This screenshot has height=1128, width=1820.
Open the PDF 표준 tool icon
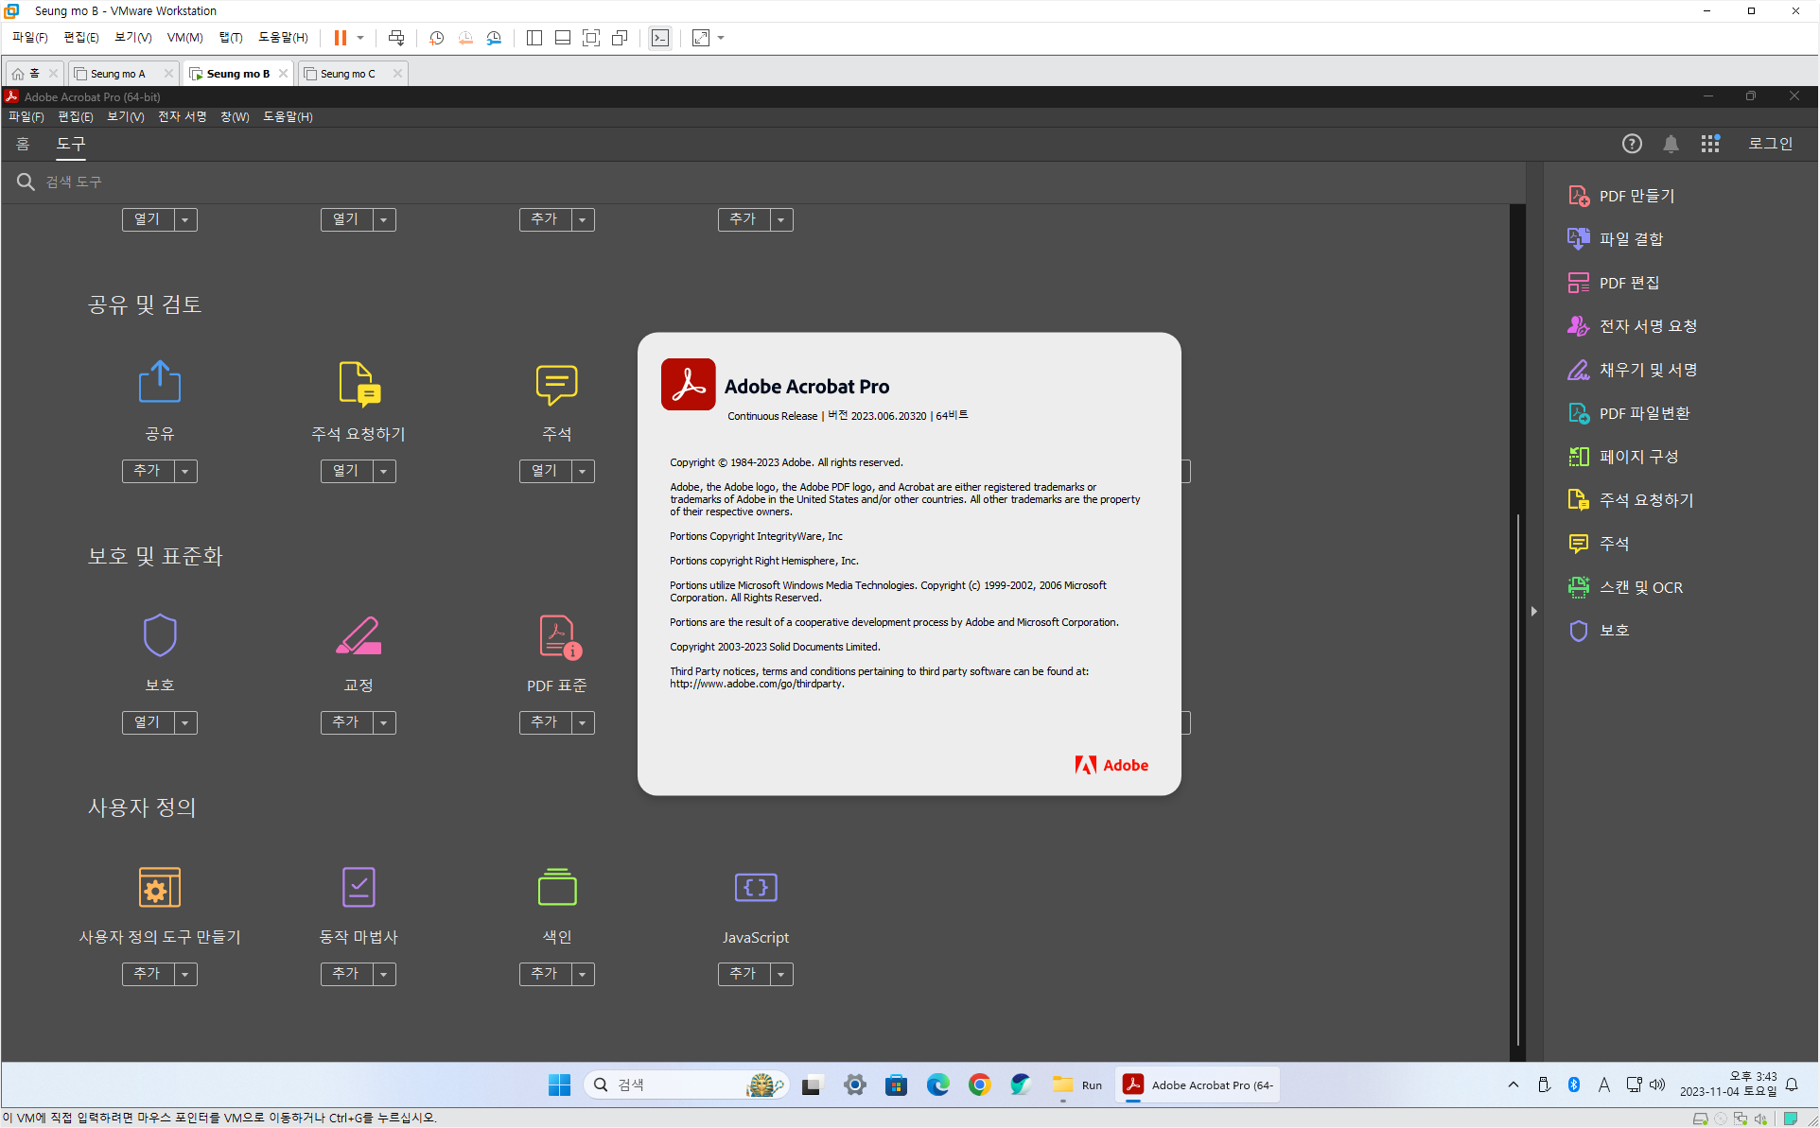coord(558,636)
